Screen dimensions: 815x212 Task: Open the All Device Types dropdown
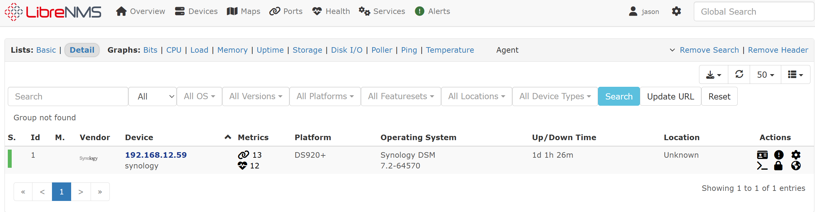pos(554,96)
